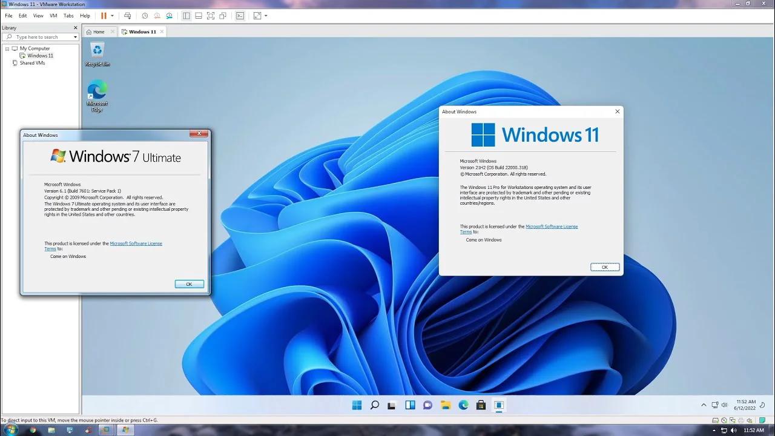Open the VM menu

[x=53, y=16]
